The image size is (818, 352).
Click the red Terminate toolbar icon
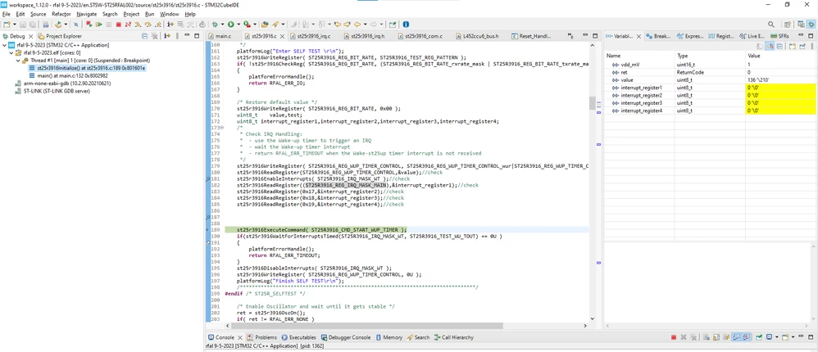[118, 24]
